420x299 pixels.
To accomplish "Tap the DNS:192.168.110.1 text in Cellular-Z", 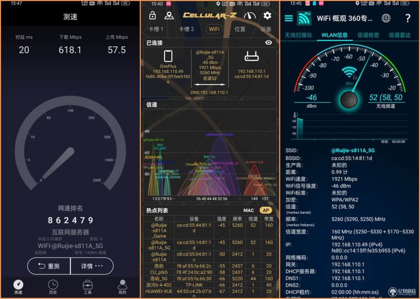I will click(x=209, y=92).
